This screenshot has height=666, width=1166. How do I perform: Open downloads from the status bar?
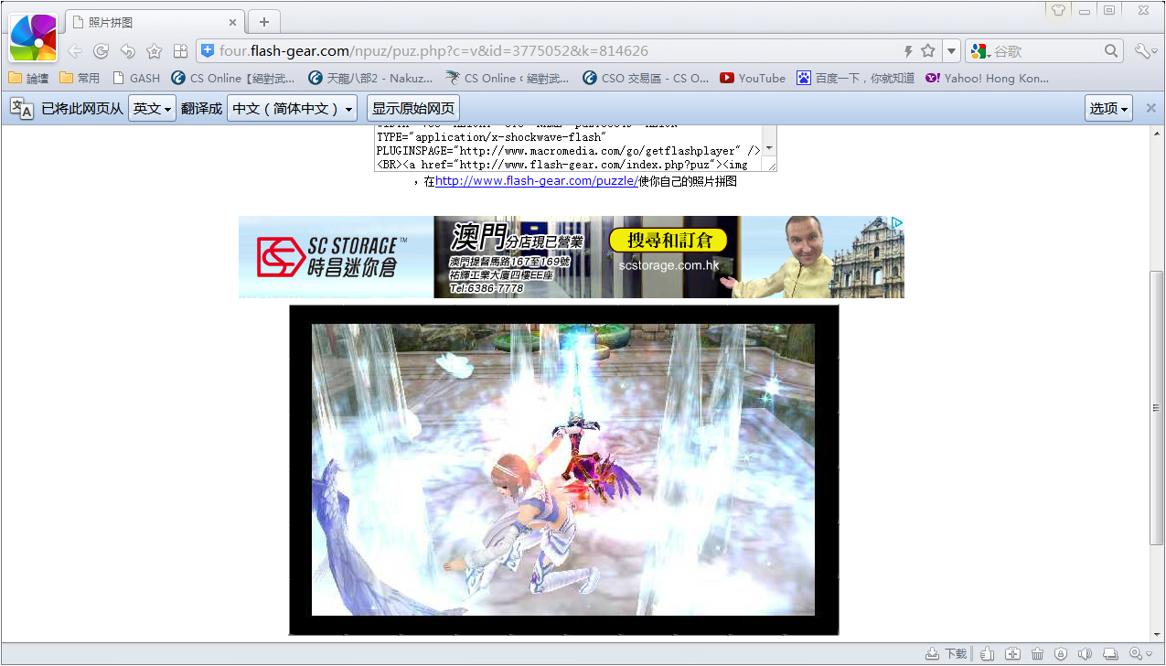point(946,654)
